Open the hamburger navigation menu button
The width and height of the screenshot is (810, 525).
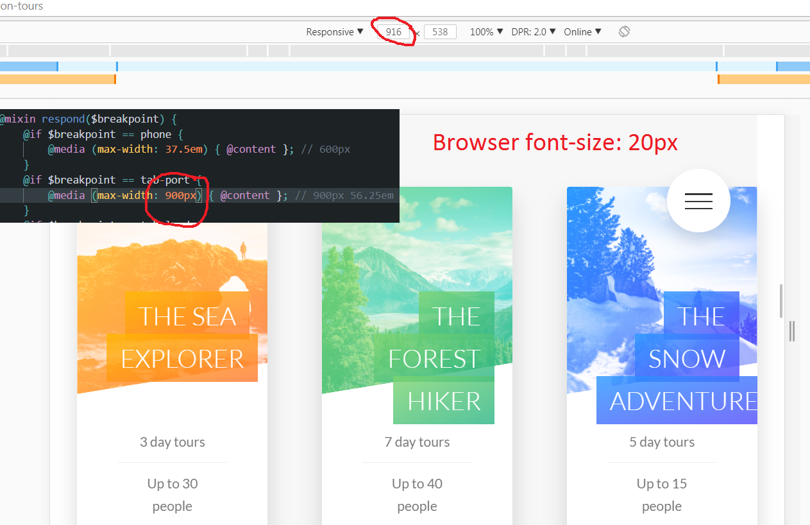tap(698, 201)
